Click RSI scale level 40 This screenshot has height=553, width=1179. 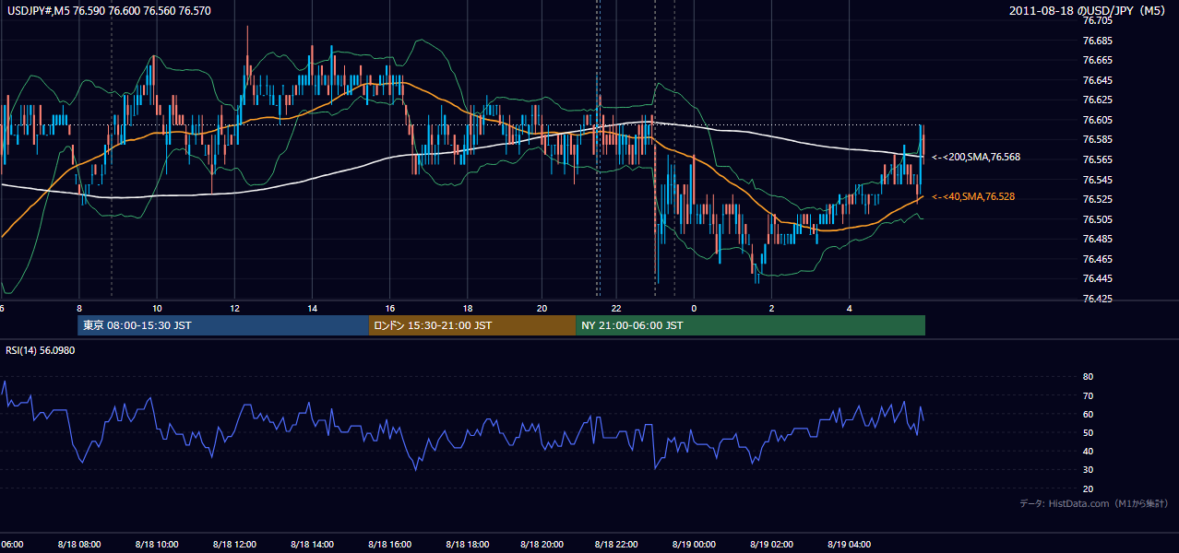[1088, 452]
